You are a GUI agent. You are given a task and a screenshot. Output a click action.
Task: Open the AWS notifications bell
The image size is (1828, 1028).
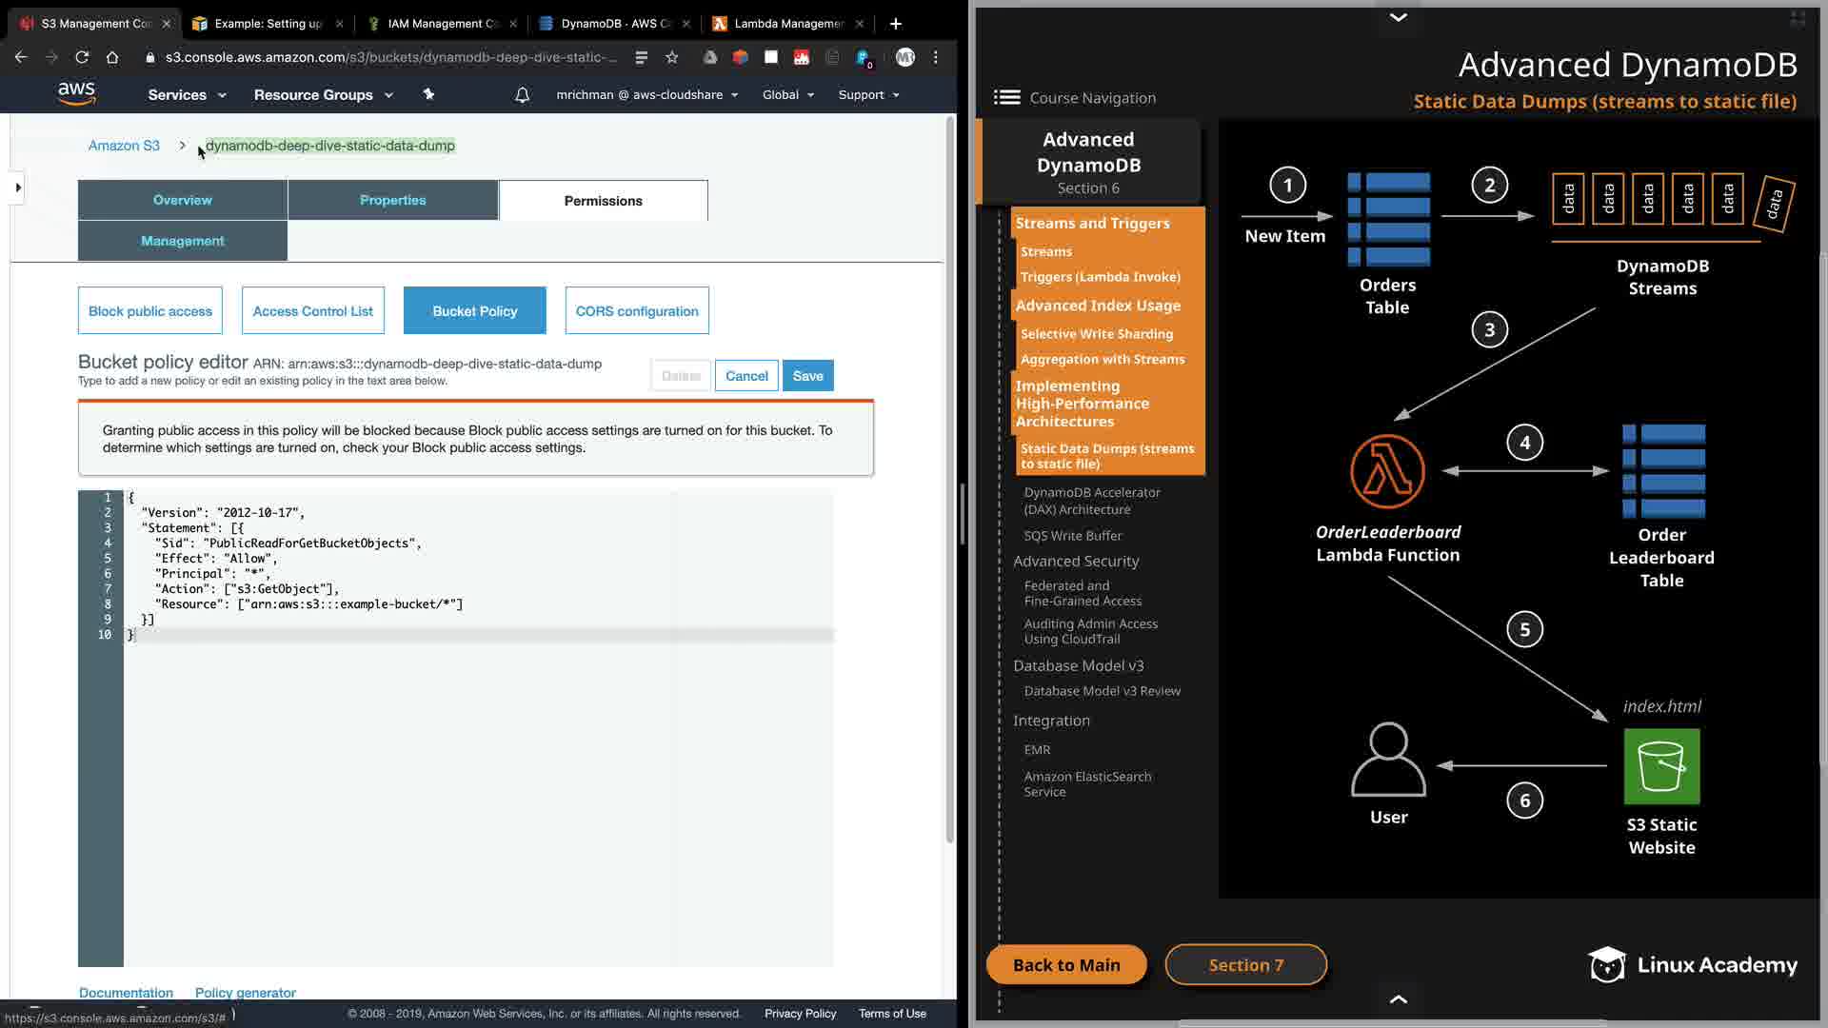click(522, 95)
